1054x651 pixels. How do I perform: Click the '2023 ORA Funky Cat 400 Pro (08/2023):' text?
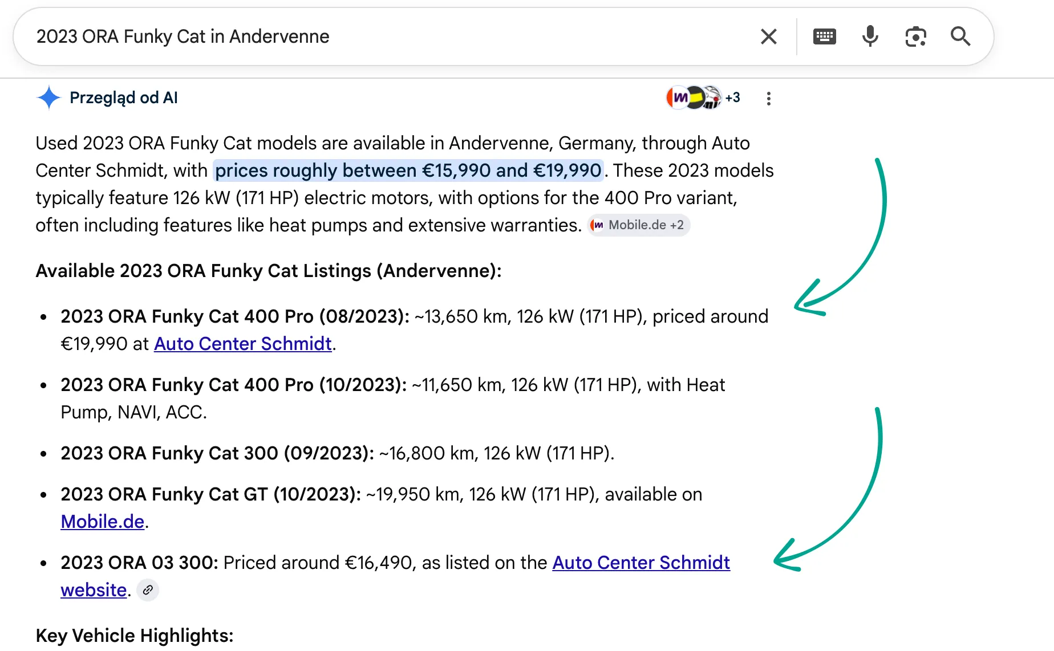235,316
